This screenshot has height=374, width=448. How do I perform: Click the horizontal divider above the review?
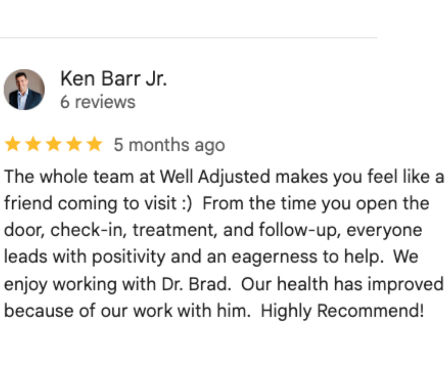click(189, 38)
